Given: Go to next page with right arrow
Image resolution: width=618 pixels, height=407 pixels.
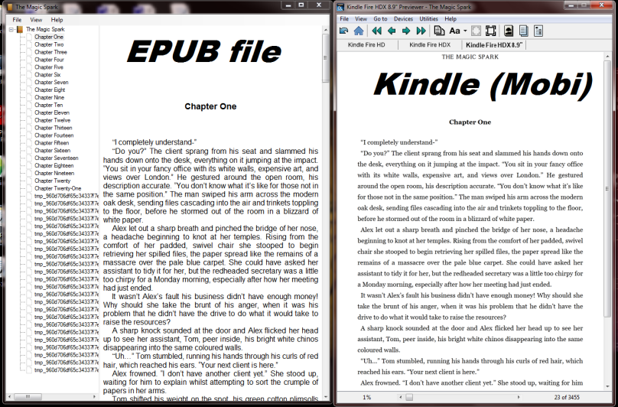Looking at the screenshot, I should [x=406, y=31].
